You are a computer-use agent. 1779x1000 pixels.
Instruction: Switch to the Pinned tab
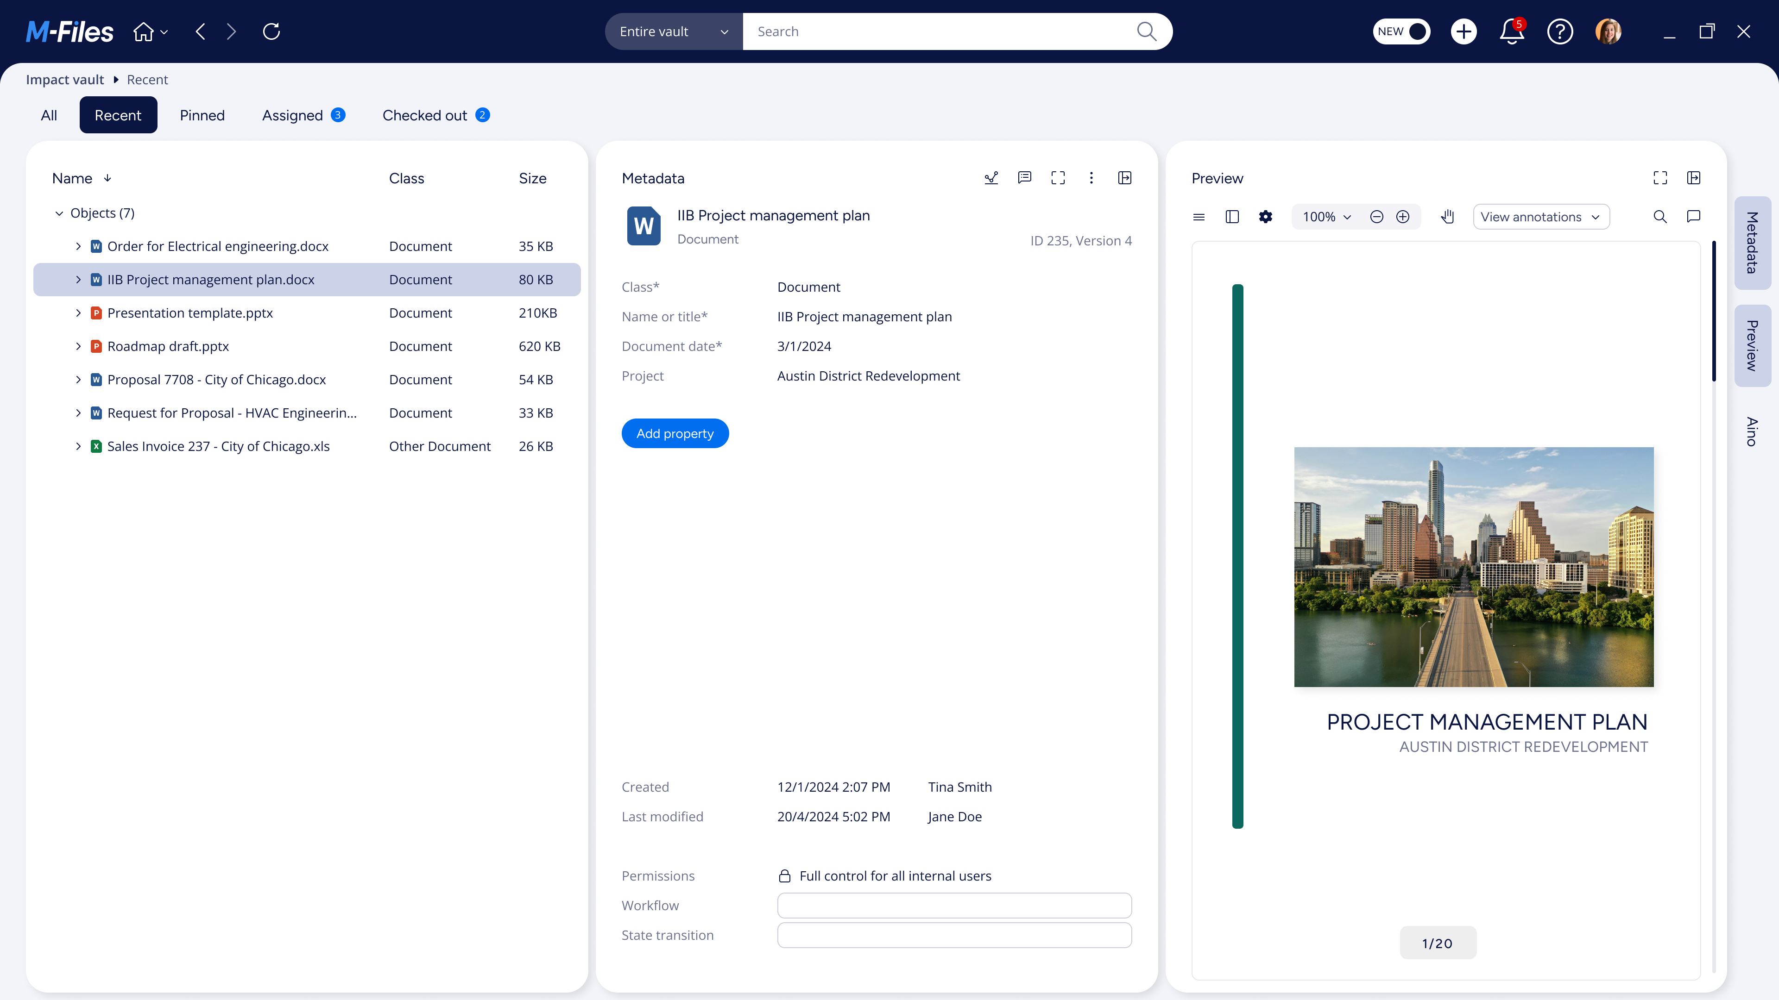[x=202, y=115]
